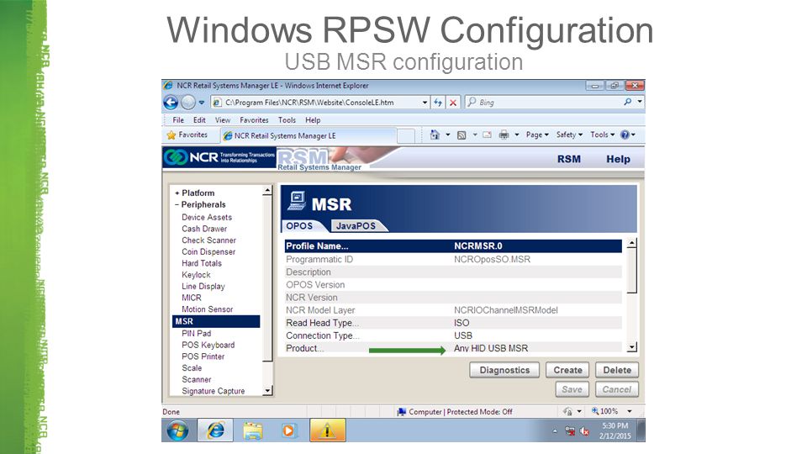Open Windows Explorer folder on taskbar
Image resolution: width=807 pixels, height=454 pixels.
(x=253, y=430)
